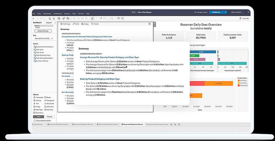This screenshot has width=275, height=141.
Task: Select the Ask Data object
Action: coord(49,110)
